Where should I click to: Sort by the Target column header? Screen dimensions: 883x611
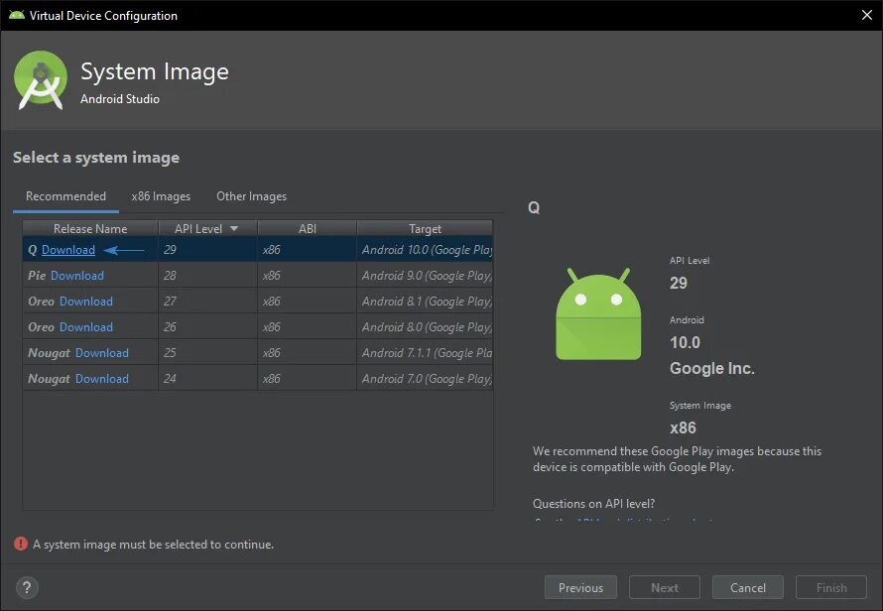click(x=426, y=228)
